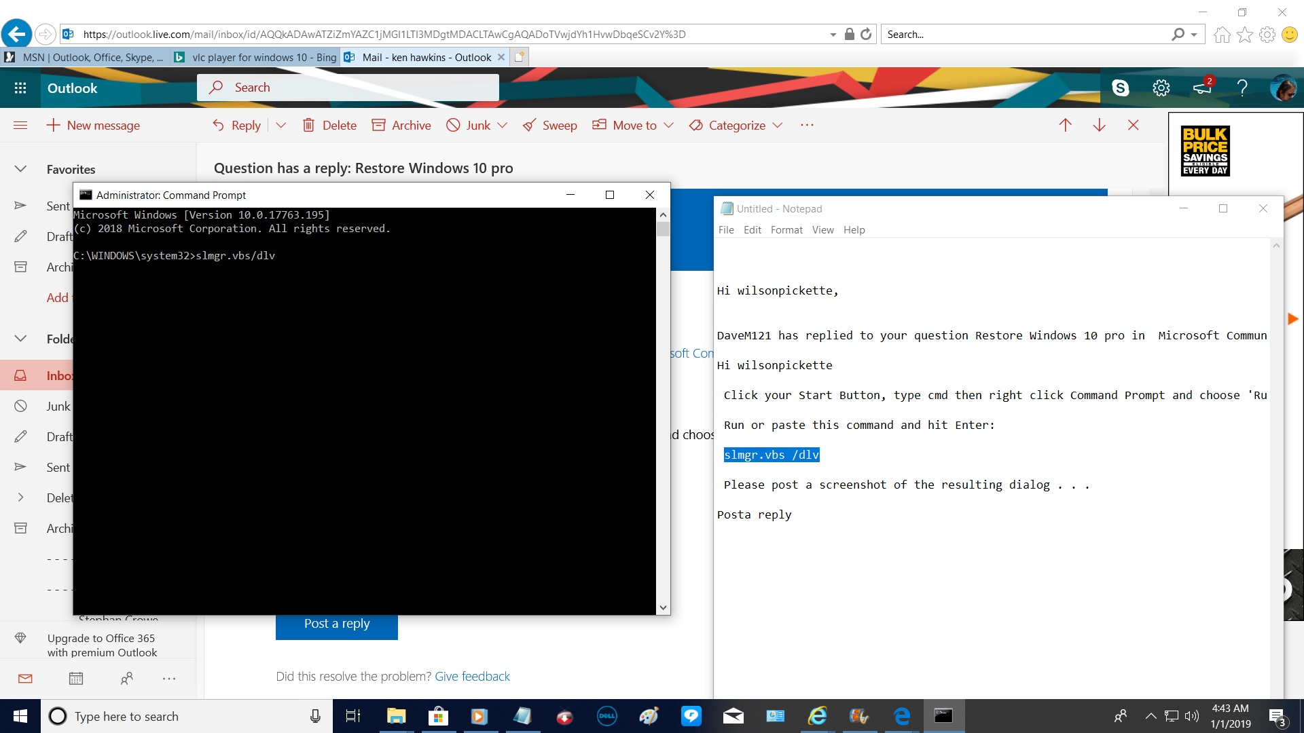
Task: Close the open email reading view
Action: (x=1133, y=125)
